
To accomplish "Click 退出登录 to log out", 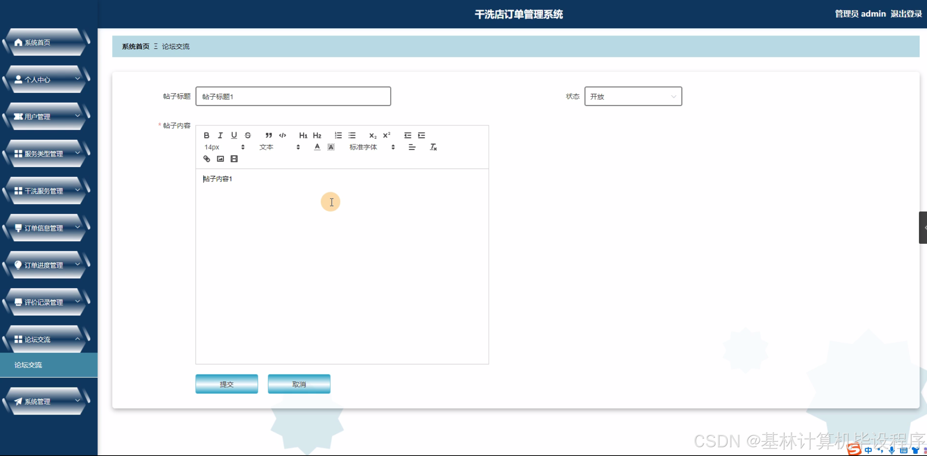I will [x=906, y=14].
